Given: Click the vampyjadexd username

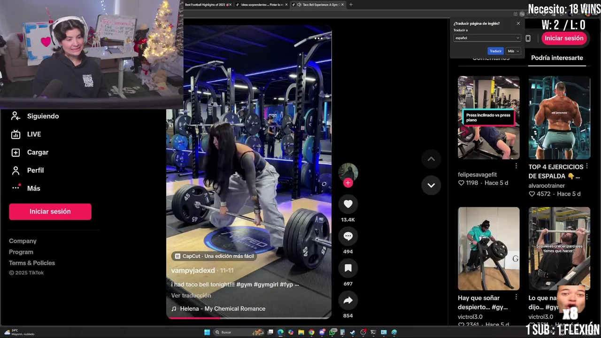Looking at the screenshot, I should point(193,270).
